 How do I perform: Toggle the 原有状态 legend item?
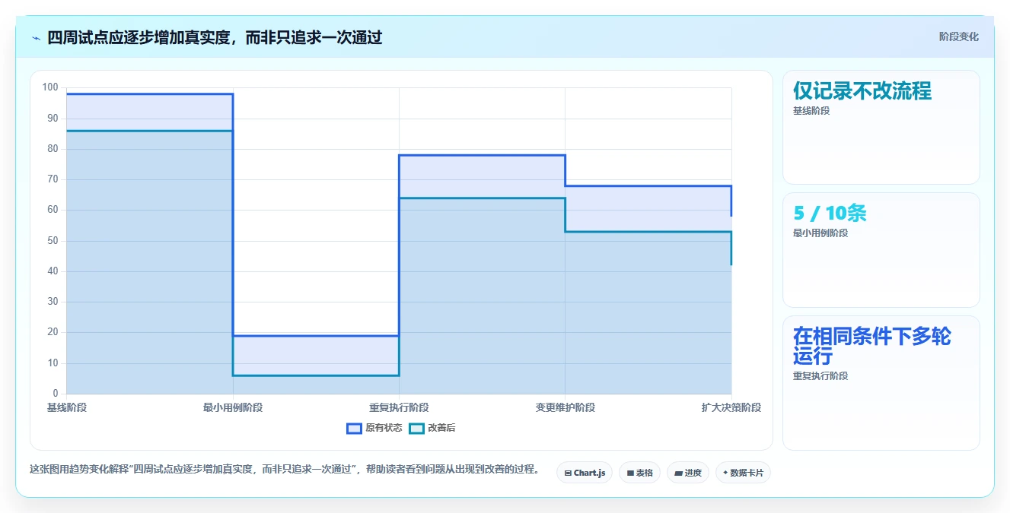[374, 428]
